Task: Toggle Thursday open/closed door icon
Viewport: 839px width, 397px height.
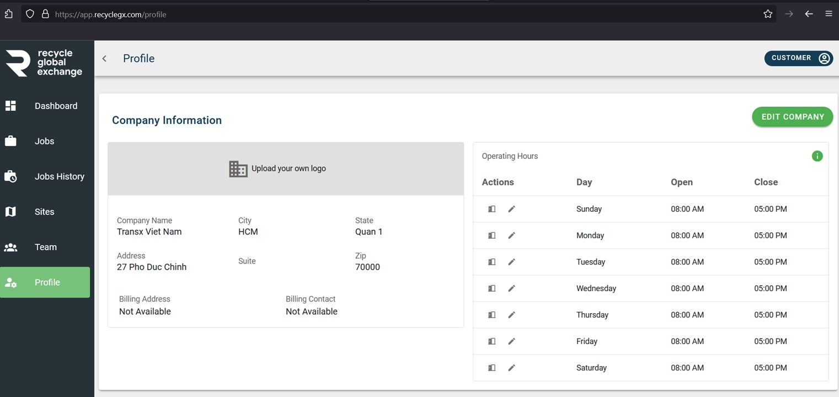Action: tap(491, 315)
